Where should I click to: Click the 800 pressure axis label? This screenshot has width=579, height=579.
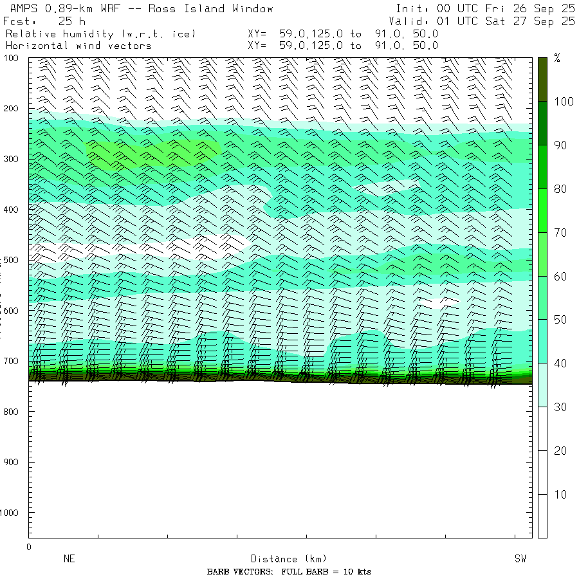(x=11, y=412)
